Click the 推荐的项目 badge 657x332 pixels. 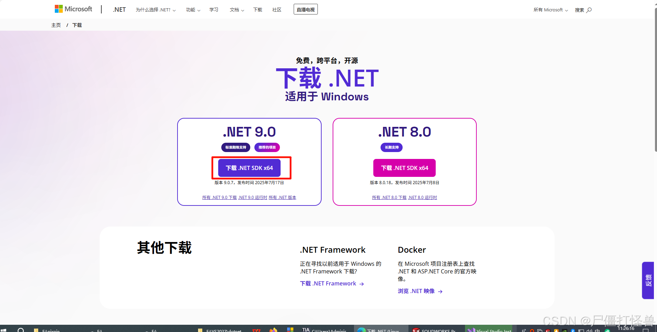tap(267, 147)
